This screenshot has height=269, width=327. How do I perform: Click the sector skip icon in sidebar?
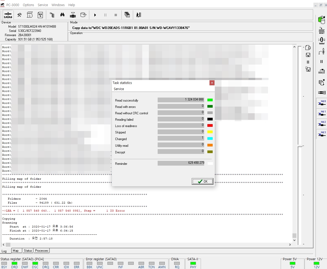point(322,72)
